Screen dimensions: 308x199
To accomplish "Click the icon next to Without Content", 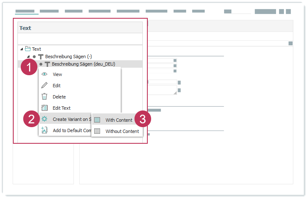I will pos(97,131).
